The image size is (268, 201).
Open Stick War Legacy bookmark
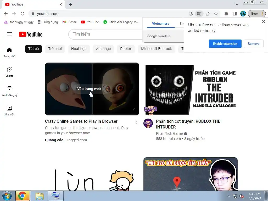pyautogui.click(x=121, y=22)
